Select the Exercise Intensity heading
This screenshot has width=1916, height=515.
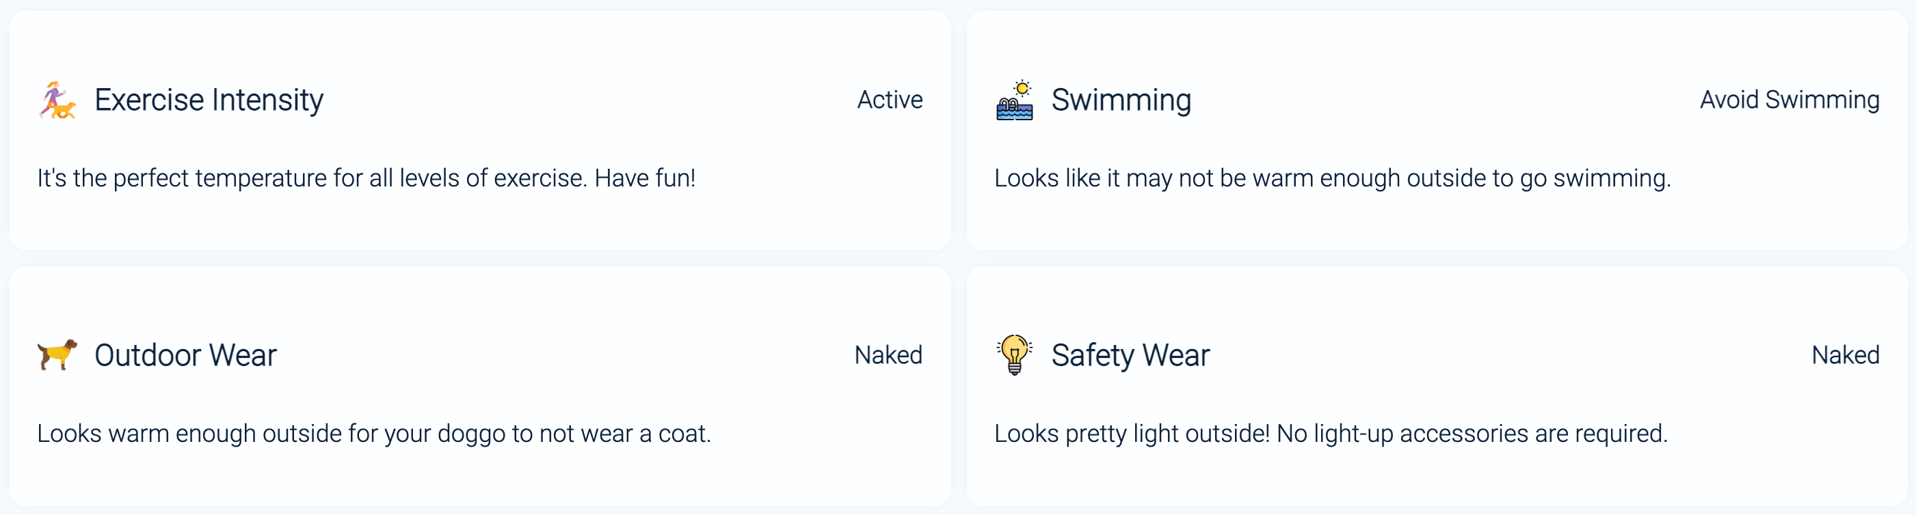pyautogui.click(x=209, y=100)
